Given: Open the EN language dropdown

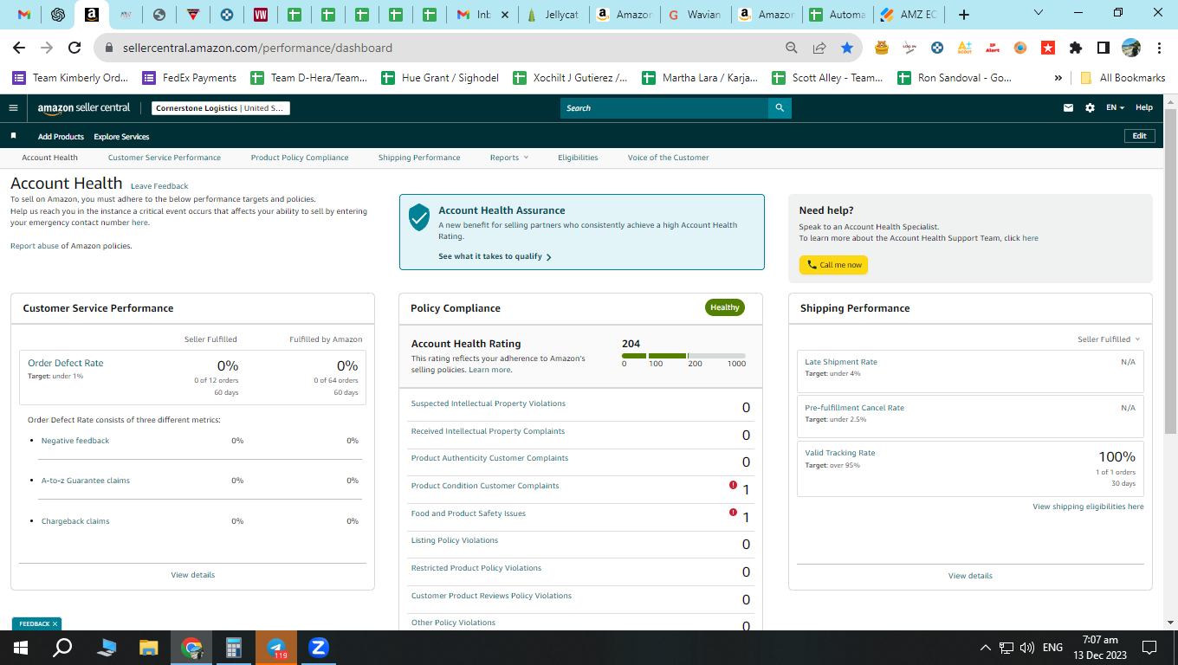Looking at the screenshot, I should tap(1115, 108).
